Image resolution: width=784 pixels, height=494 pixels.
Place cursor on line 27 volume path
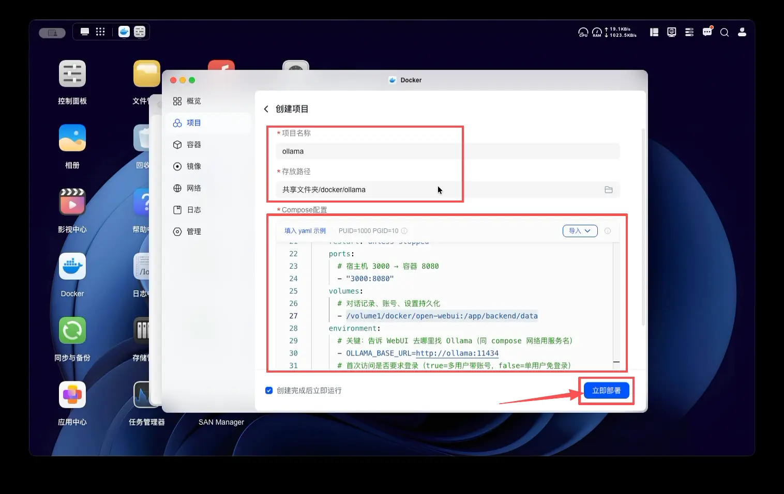pos(442,316)
